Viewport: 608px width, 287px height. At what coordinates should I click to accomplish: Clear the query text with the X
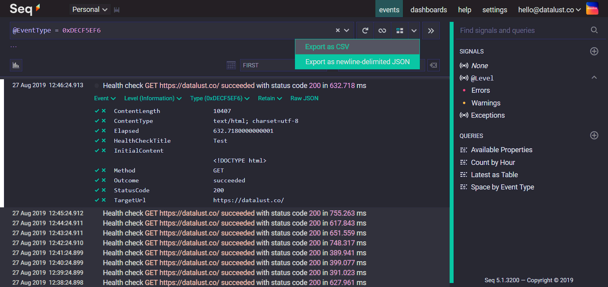coord(338,31)
